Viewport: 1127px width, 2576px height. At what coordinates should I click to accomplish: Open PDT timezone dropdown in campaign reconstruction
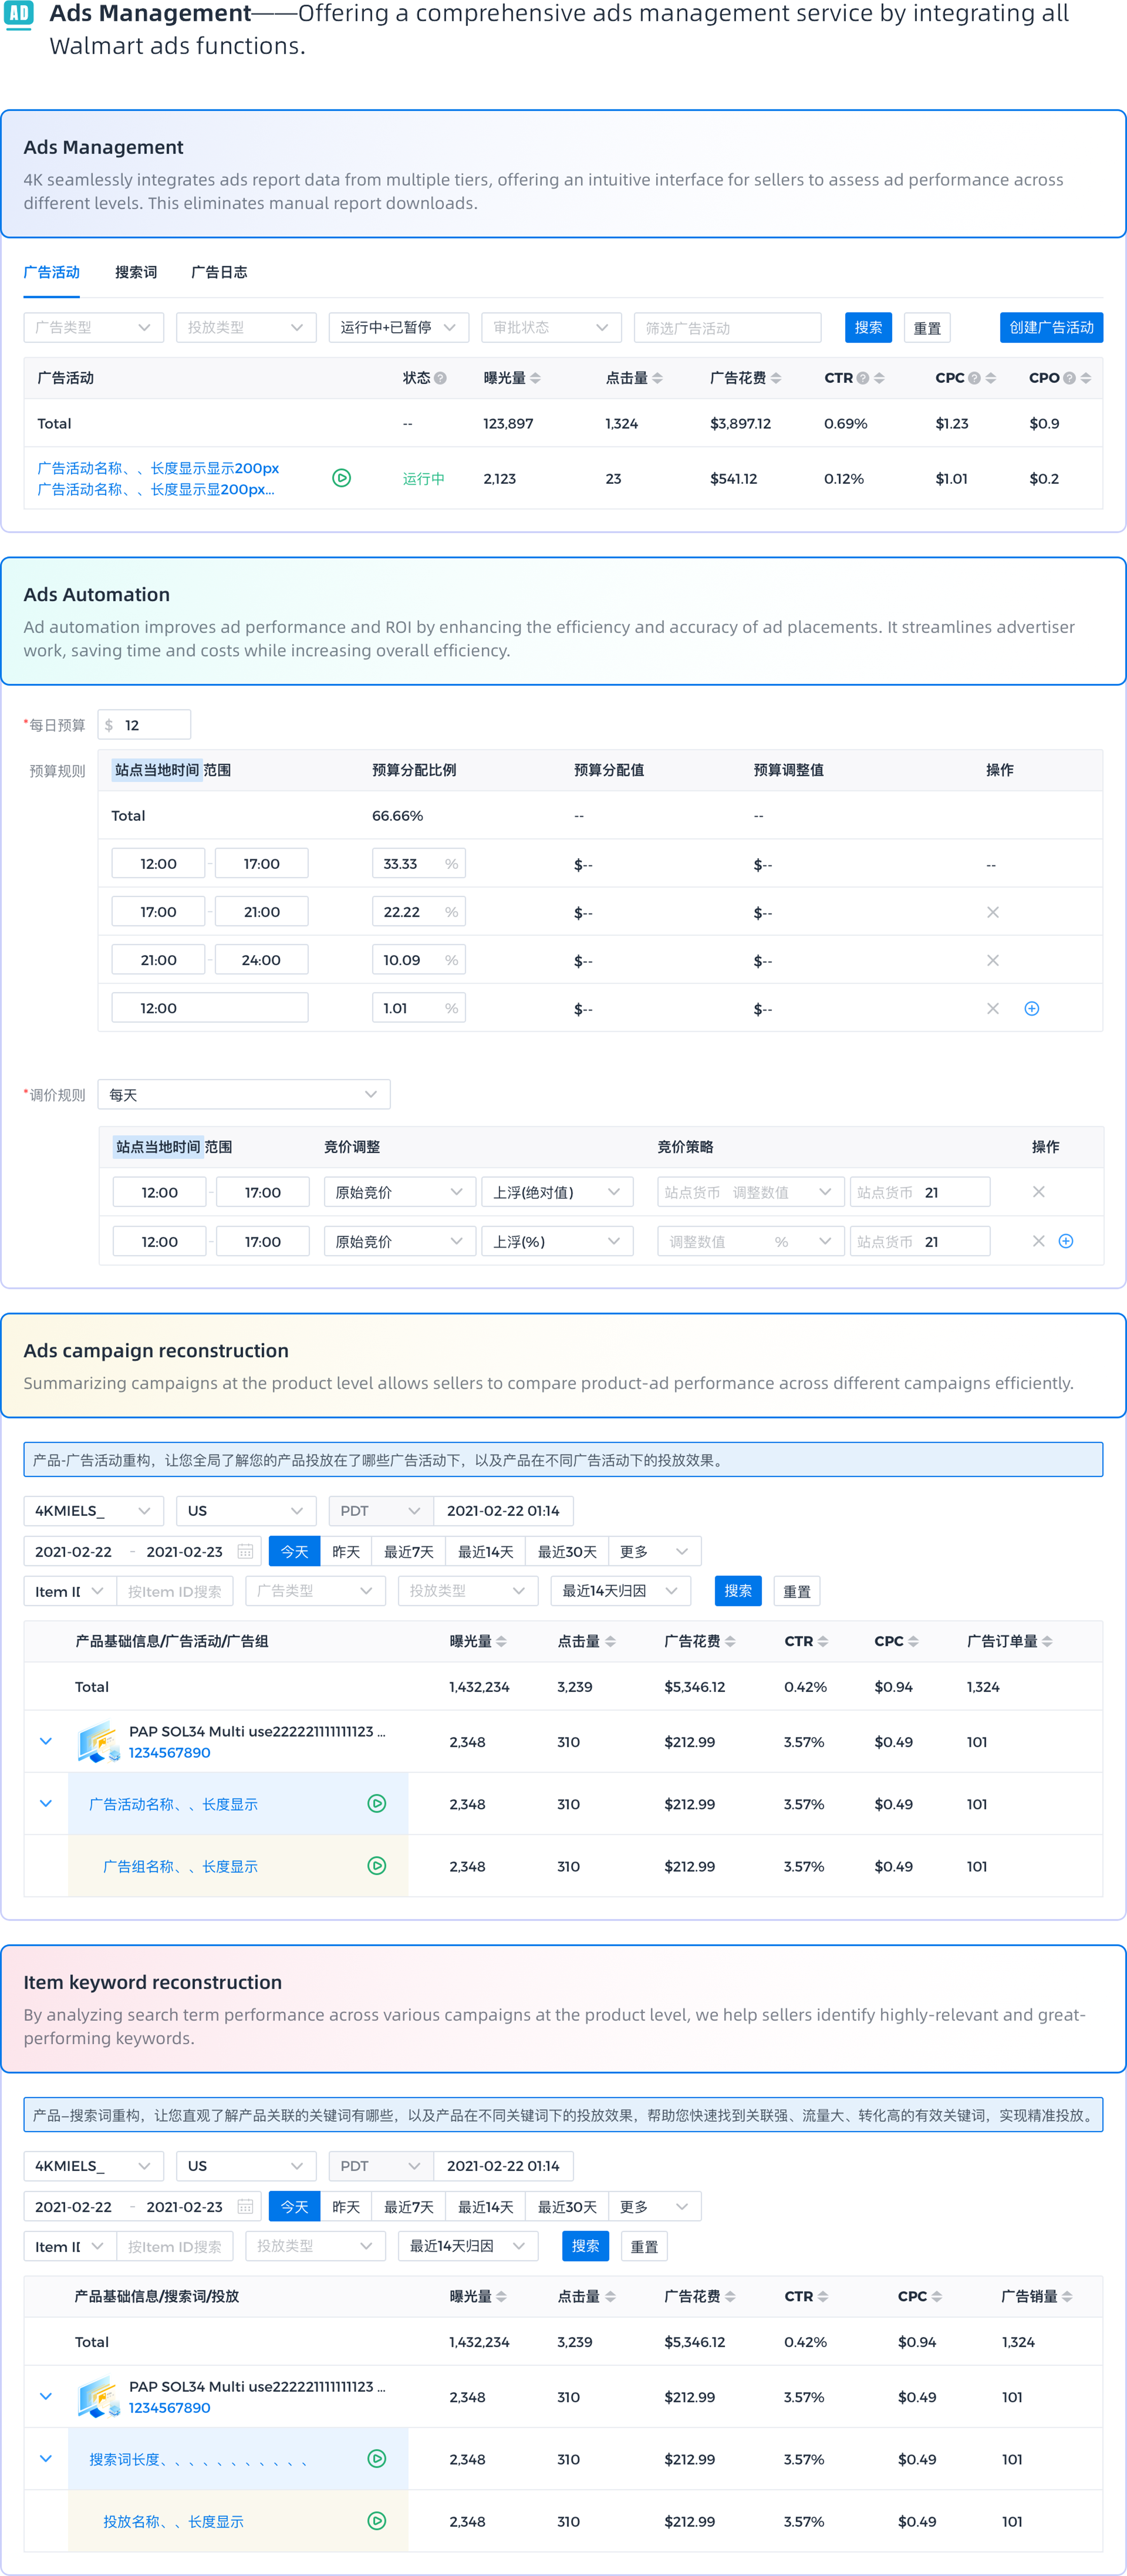tap(381, 1511)
